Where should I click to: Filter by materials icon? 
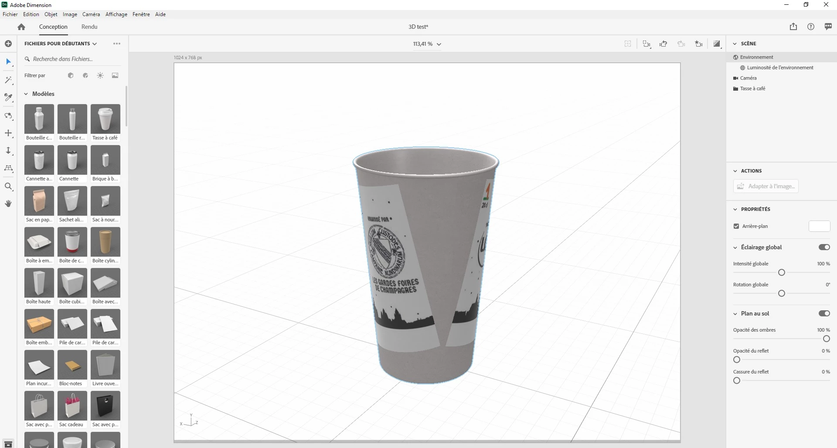[x=85, y=75]
